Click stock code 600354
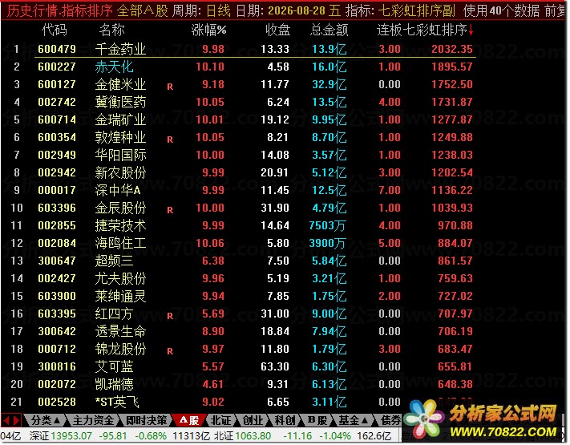The width and height of the screenshot is (570, 445). (57, 137)
